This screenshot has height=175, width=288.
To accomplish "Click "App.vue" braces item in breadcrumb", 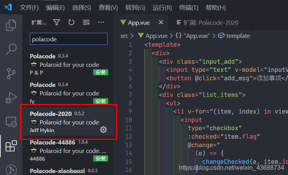I will pos(193,36).
